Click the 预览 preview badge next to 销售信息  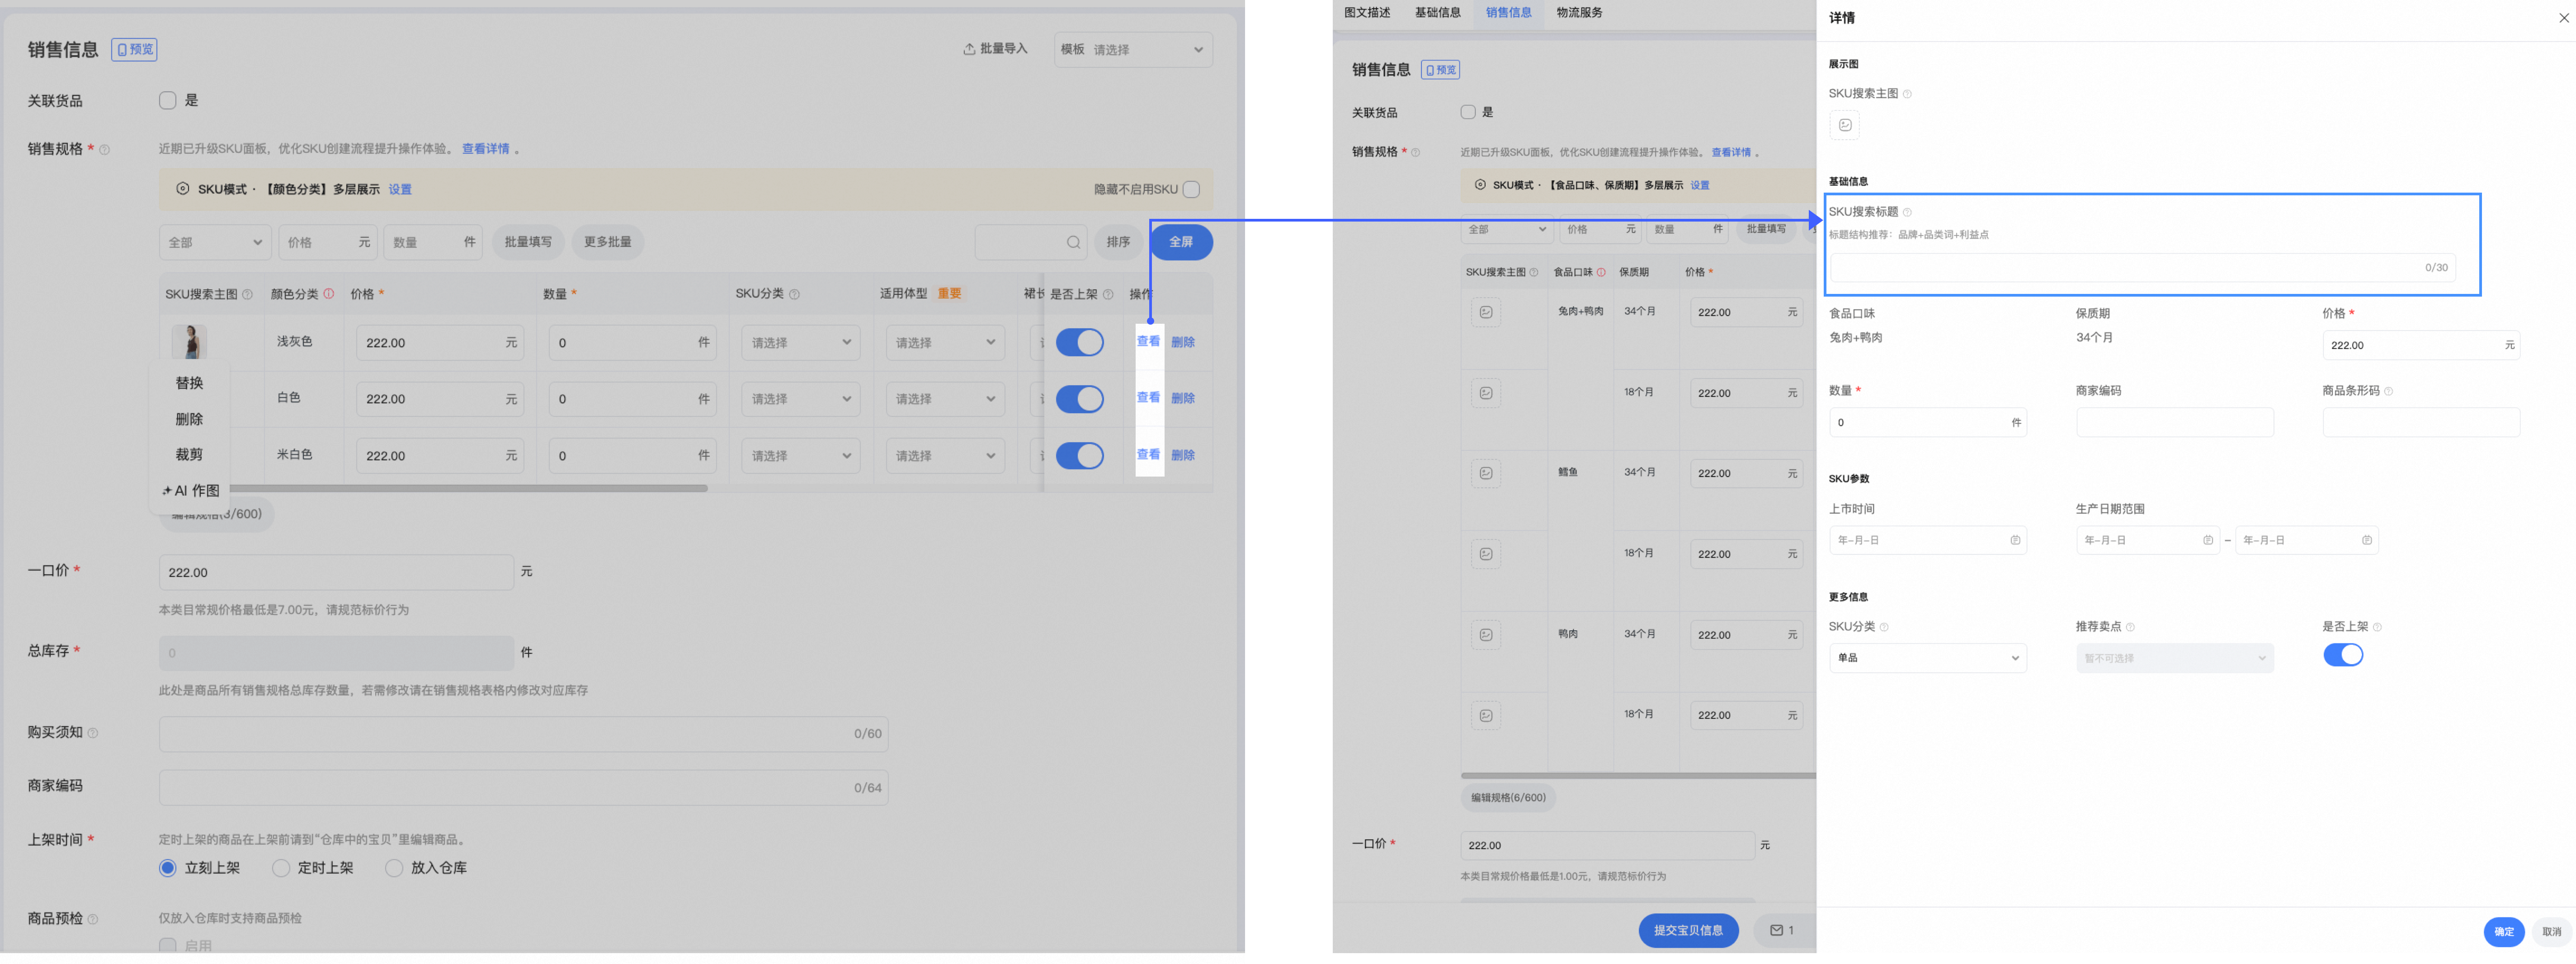(134, 49)
